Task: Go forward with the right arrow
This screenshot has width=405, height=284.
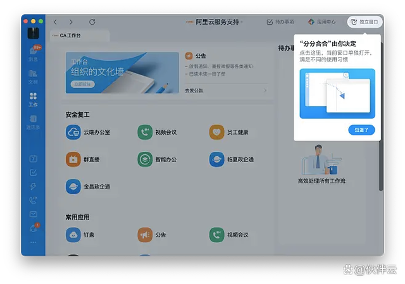Action: click(x=71, y=22)
